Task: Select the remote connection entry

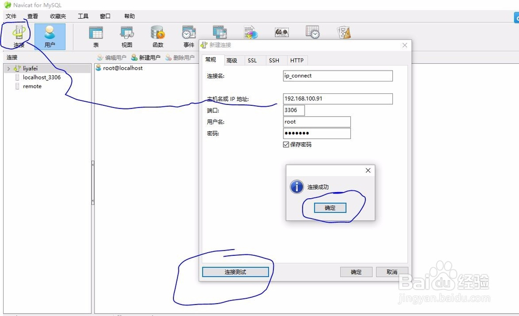Action: click(31, 86)
